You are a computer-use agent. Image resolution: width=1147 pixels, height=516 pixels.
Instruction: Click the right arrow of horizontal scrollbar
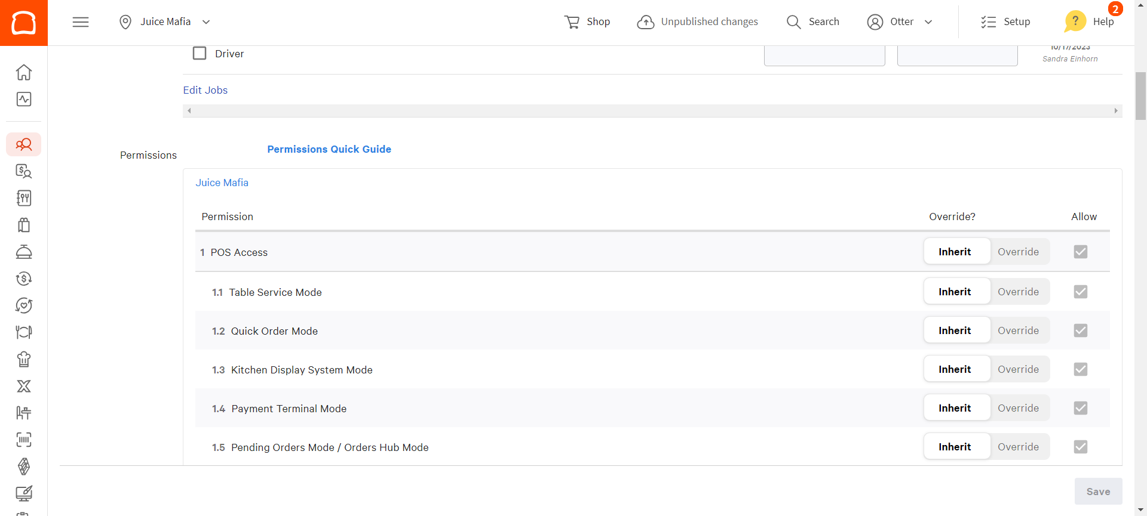pos(1115,111)
